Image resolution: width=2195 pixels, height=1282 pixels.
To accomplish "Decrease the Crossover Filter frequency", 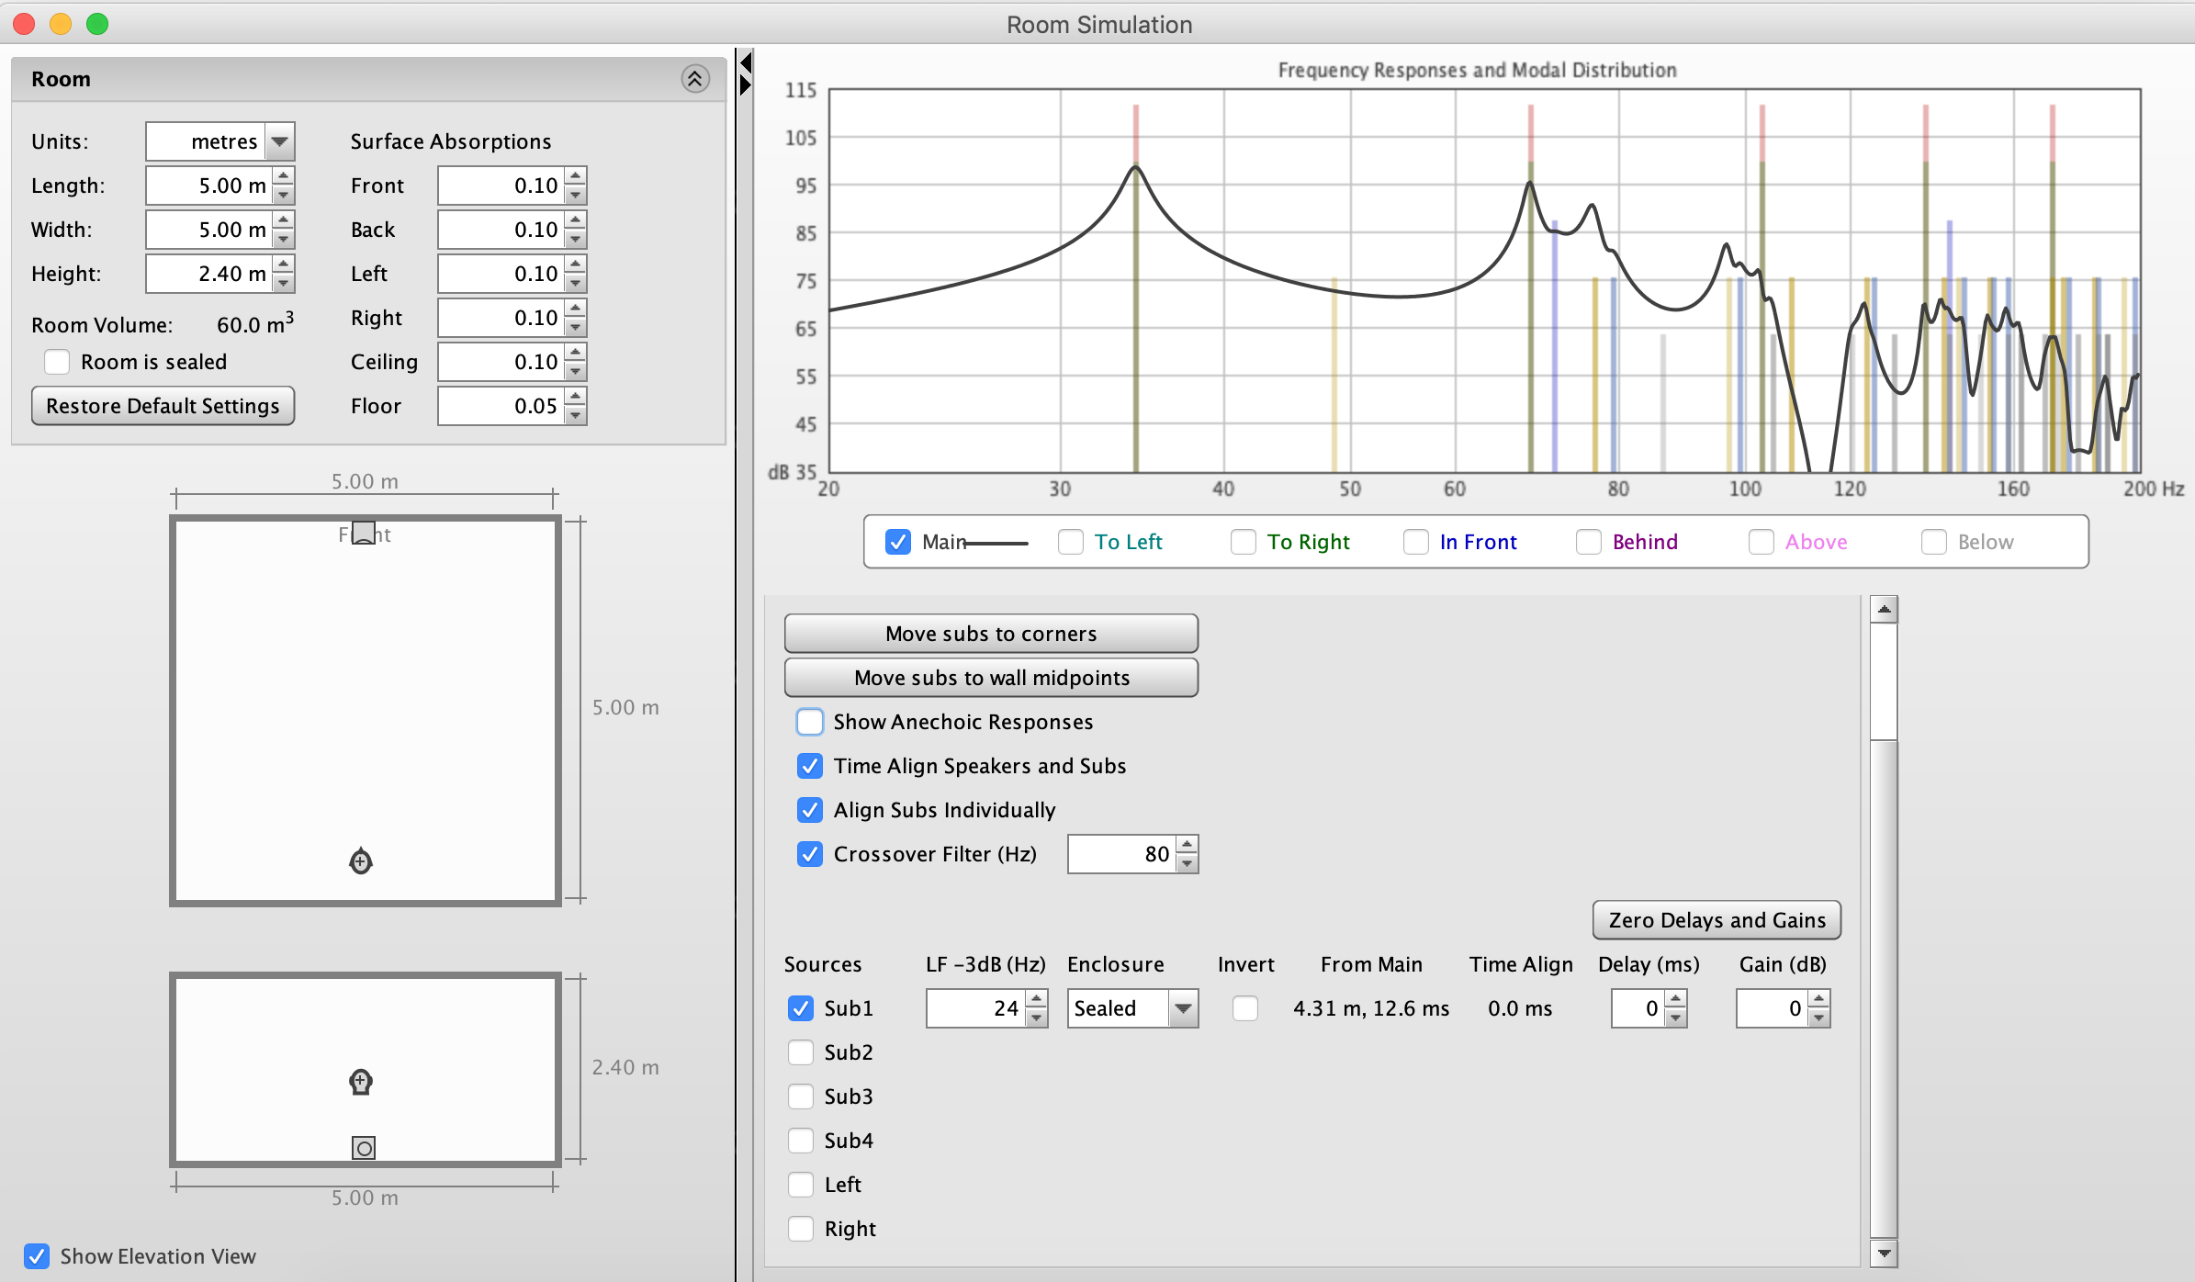I will coord(1188,863).
